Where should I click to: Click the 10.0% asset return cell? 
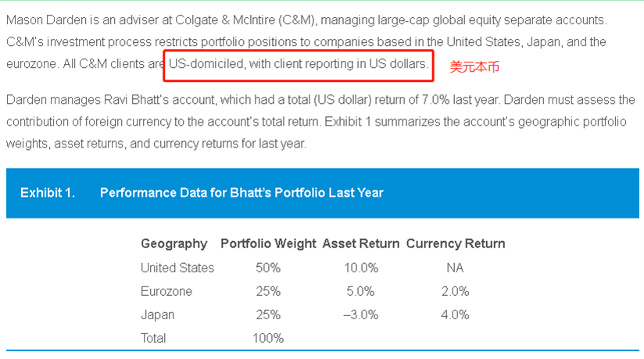(x=360, y=268)
